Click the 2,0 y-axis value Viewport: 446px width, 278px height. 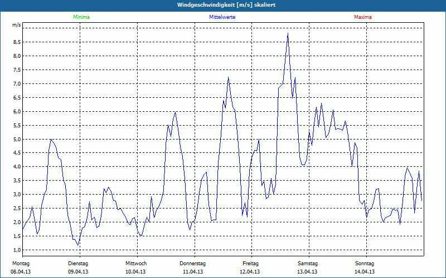pyautogui.click(x=17, y=222)
